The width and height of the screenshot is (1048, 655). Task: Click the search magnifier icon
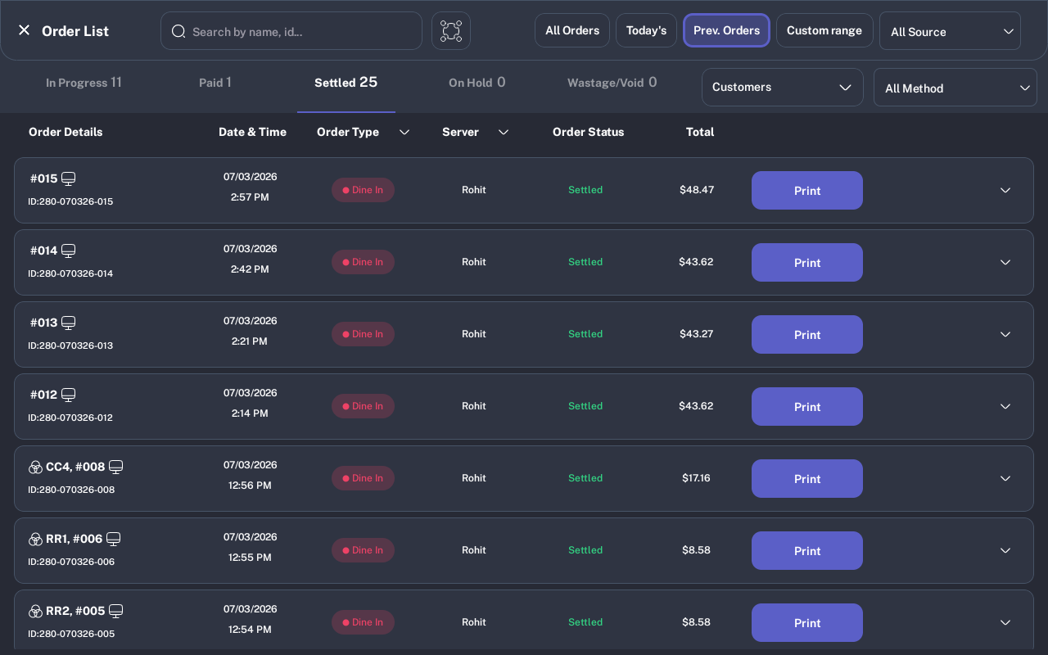coord(178,31)
